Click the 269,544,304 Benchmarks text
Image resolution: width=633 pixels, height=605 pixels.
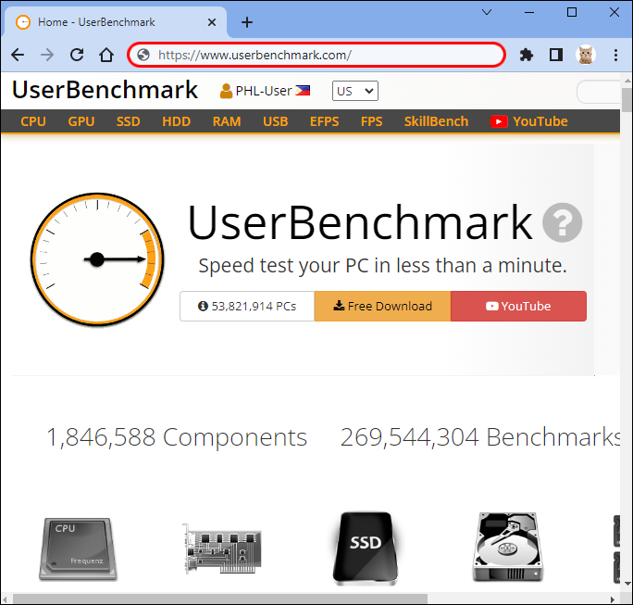point(480,437)
